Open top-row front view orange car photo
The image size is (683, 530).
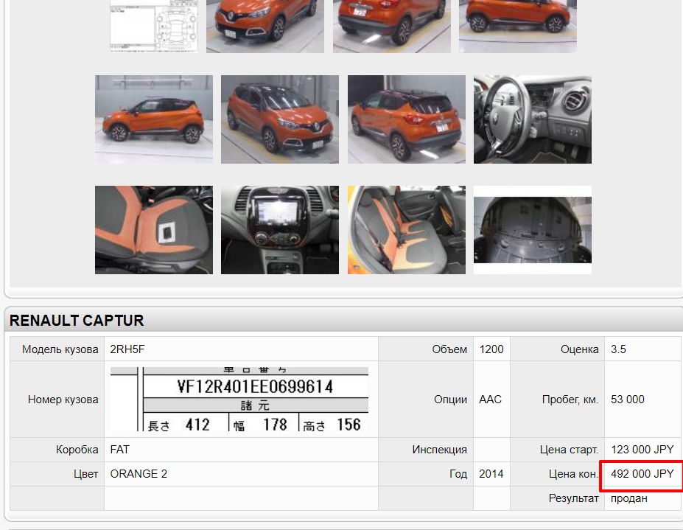pos(265,26)
